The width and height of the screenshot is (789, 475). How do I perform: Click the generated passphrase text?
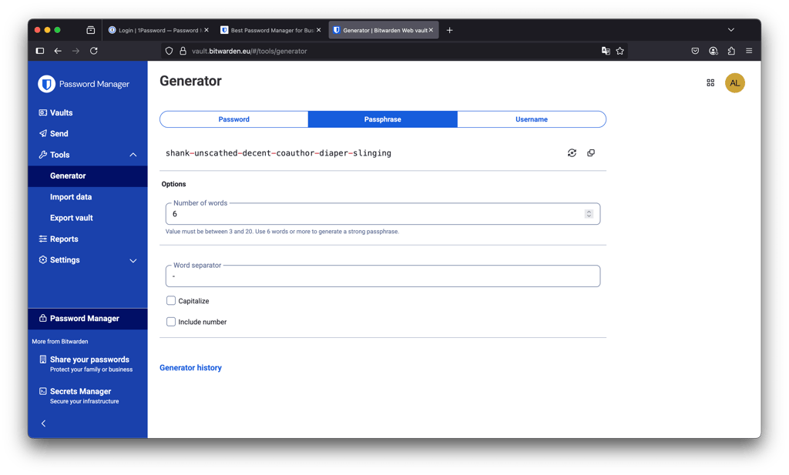278,153
